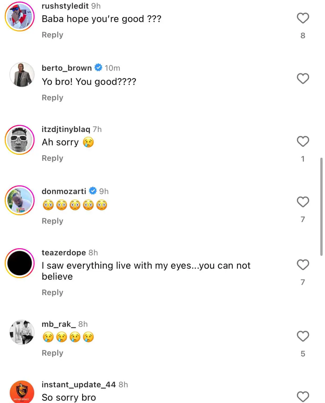This screenshot has height=403, width=325.
Task: Open rushstyledit's profile picture
Action: click(20, 17)
